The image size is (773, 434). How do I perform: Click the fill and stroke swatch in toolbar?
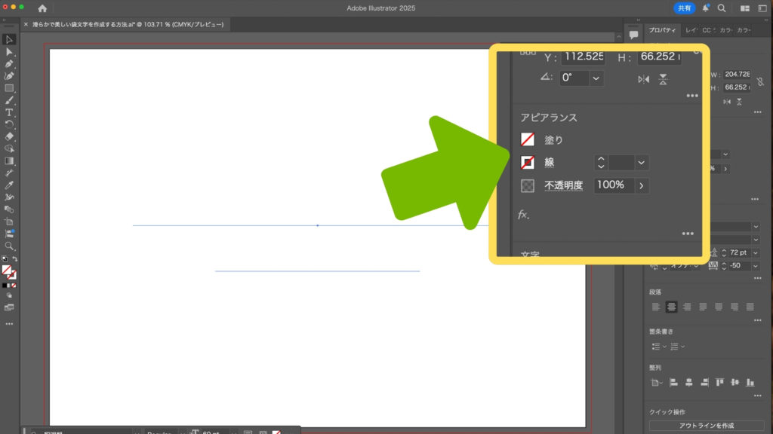[8, 270]
